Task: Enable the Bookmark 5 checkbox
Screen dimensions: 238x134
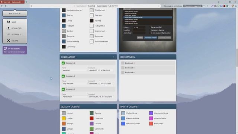Action: point(123,68)
